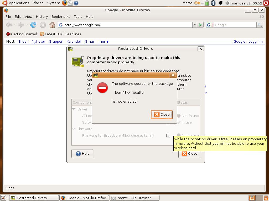Image resolution: width=269 pixels, height=201 pixels.
Task: Click the green Go arrow beside URL bar
Action: [x=200, y=25]
